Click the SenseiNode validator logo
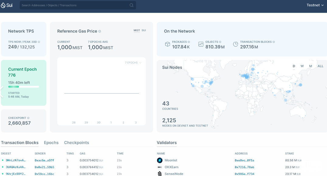327x176 pixels. 160,174
